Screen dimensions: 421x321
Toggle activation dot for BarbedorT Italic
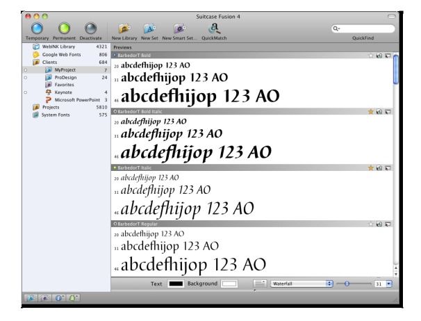coord(115,168)
